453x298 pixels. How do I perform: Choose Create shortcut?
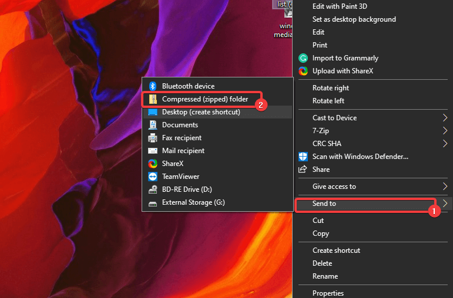tap(373, 250)
